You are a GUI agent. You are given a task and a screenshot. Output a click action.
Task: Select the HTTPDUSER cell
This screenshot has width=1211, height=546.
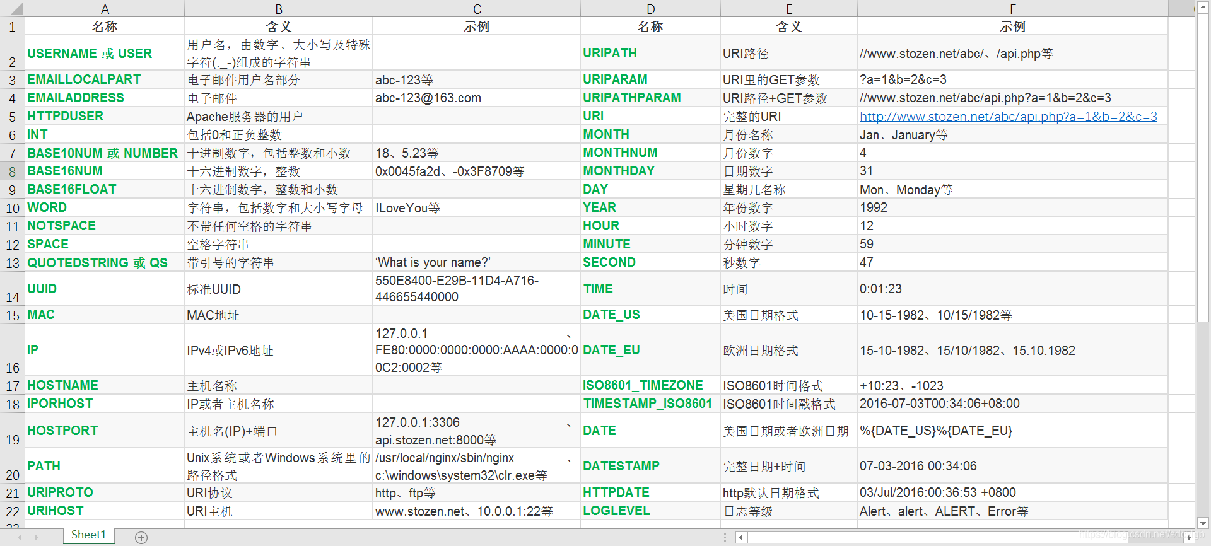105,116
